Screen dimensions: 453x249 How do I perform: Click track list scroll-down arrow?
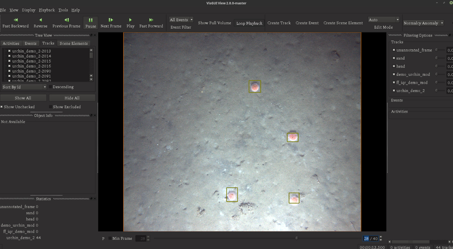point(91,79)
